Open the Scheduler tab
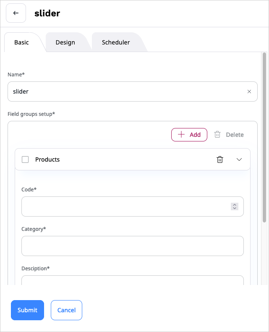 [116, 42]
